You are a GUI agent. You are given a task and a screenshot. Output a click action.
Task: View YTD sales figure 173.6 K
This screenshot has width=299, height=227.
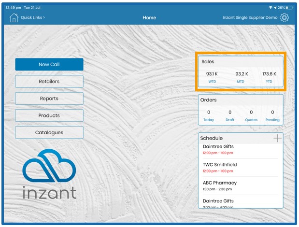pos(269,74)
